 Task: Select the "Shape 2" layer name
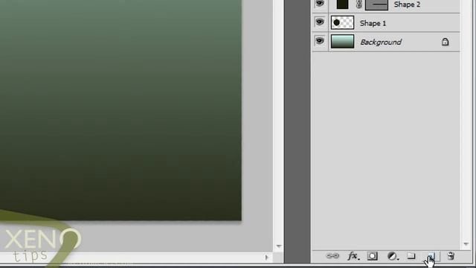[x=407, y=4]
